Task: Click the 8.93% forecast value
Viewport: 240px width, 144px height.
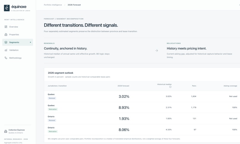Action: point(124,107)
